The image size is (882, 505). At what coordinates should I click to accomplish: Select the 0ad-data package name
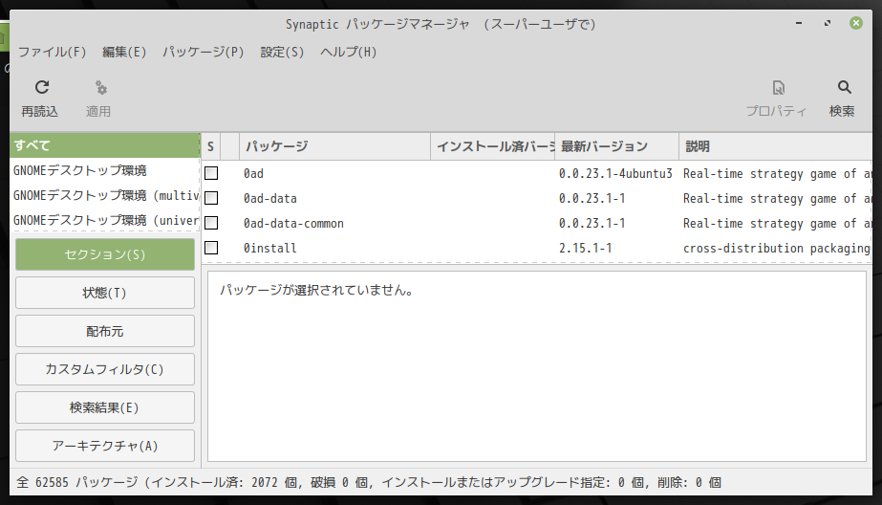270,198
